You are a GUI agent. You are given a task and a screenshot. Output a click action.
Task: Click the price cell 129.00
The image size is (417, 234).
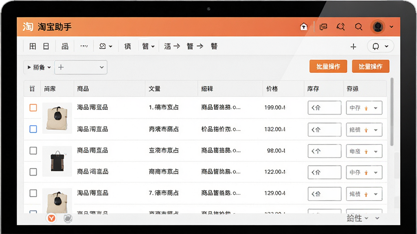[275, 193]
